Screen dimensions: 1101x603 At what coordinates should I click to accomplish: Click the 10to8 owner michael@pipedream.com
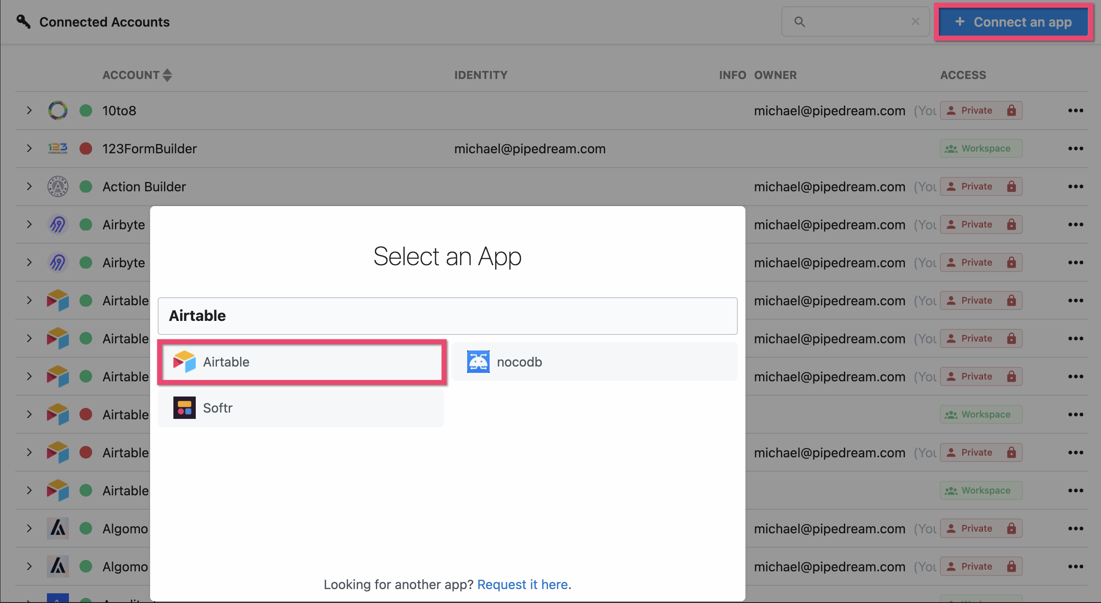830,111
